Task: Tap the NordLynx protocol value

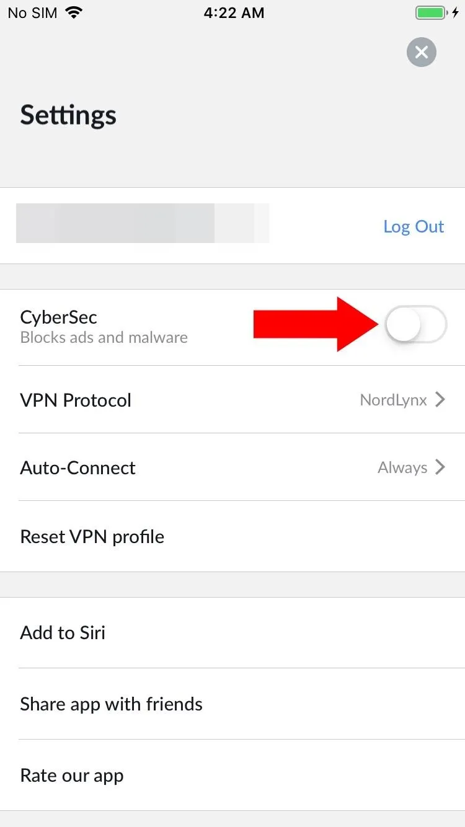Action: click(x=393, y=400)
